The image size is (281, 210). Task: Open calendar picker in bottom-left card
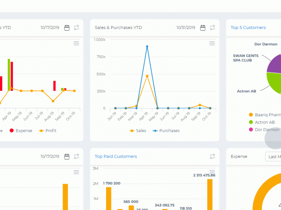coord(67,156)
